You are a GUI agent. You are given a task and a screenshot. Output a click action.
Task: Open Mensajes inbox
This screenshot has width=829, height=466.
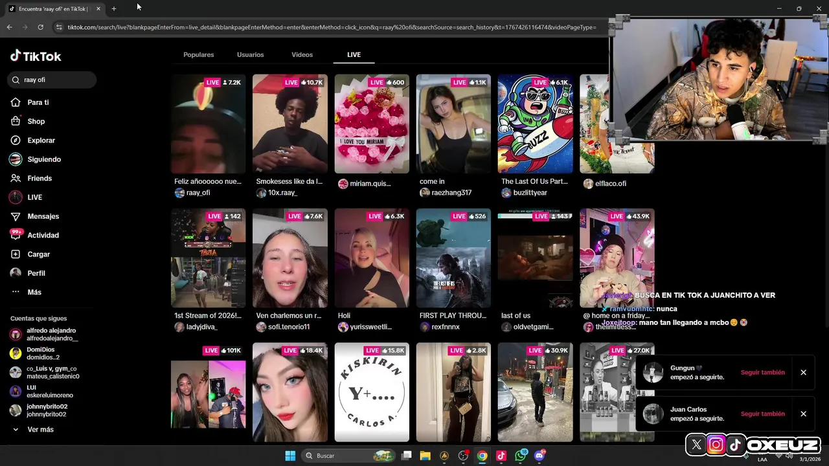pyautogui.click(x=43, y=216)
